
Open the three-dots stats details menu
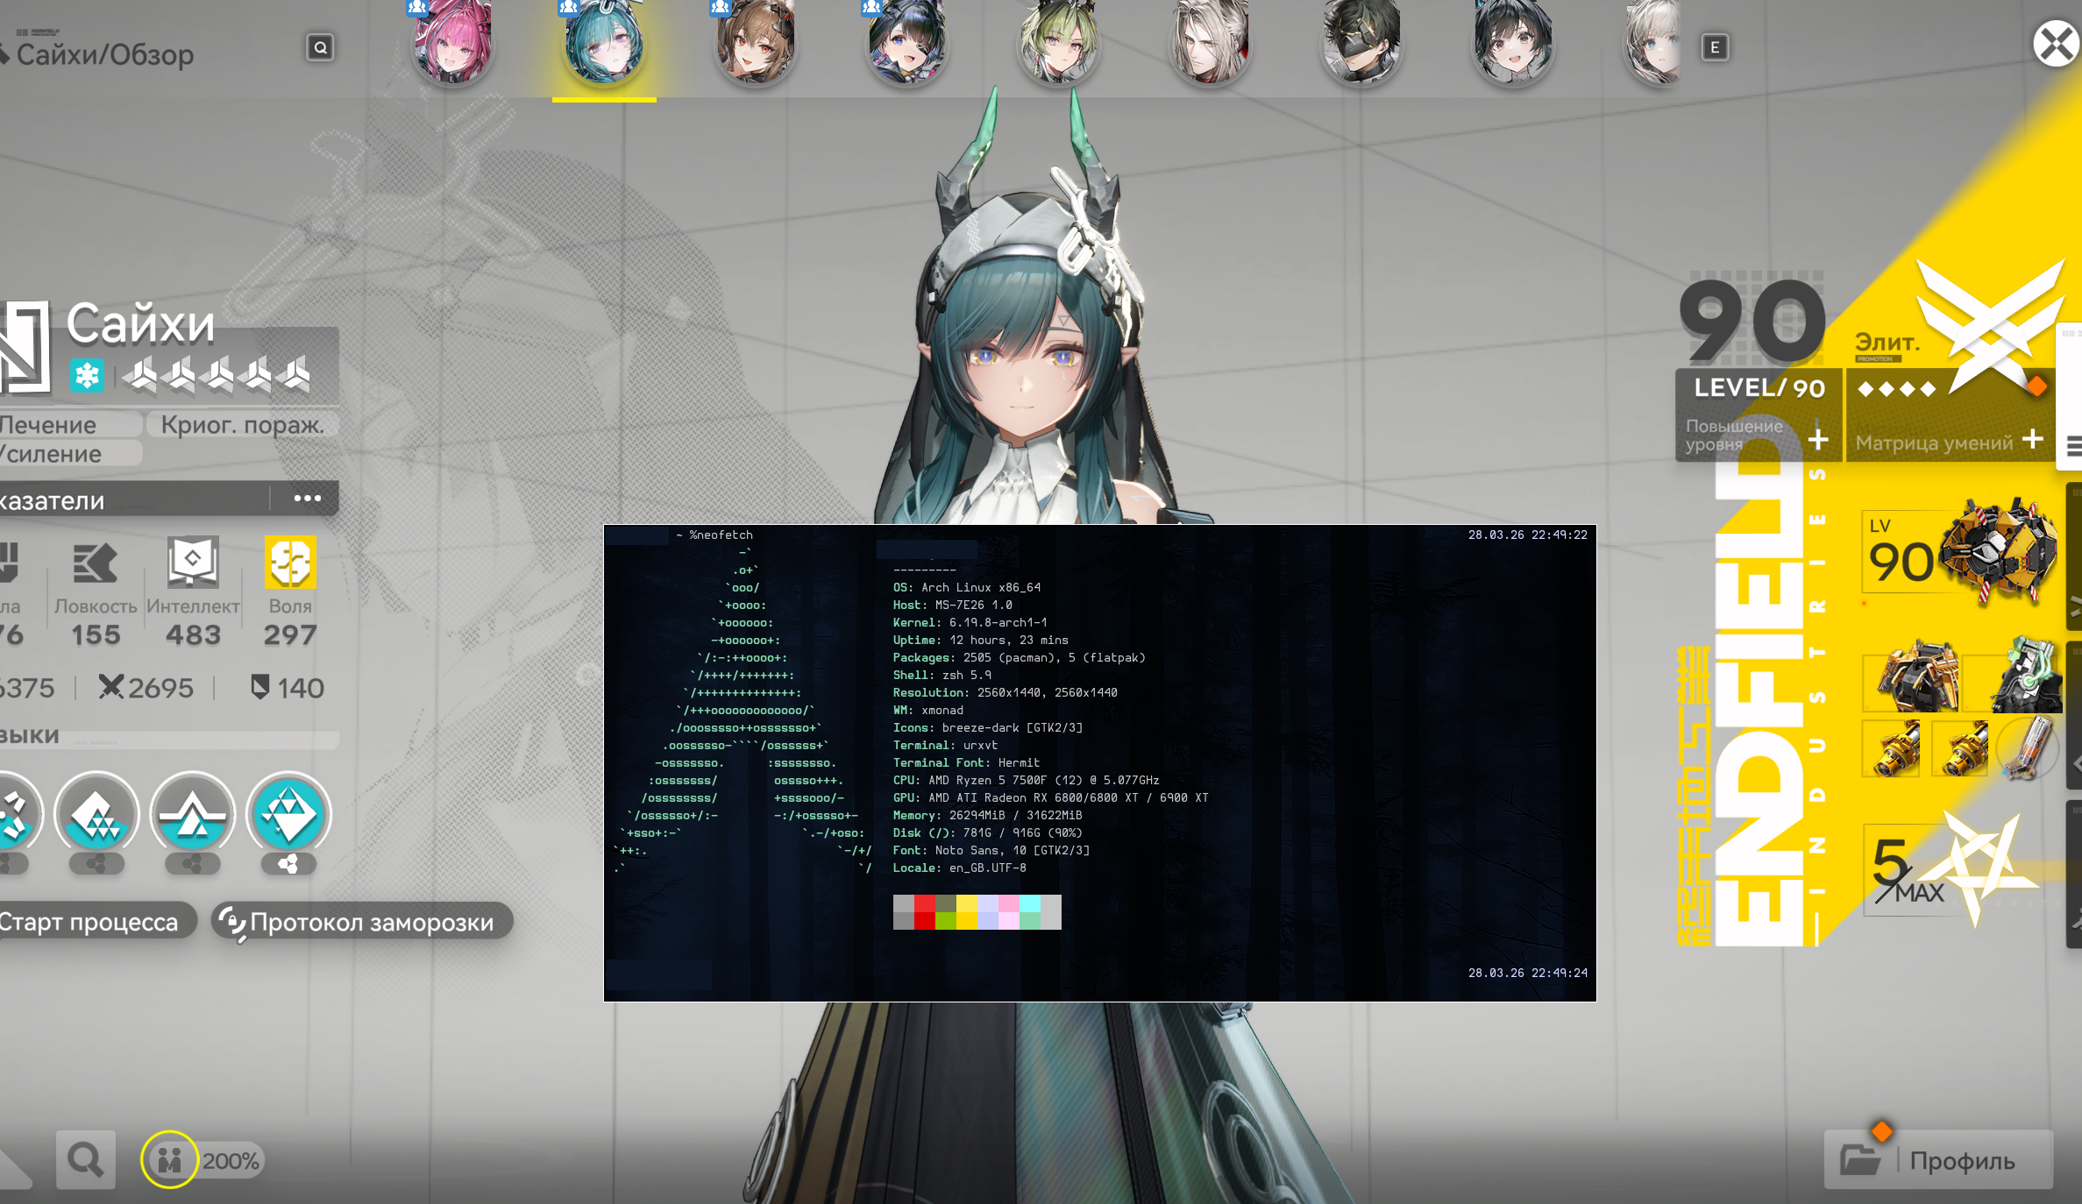point(307,499)
